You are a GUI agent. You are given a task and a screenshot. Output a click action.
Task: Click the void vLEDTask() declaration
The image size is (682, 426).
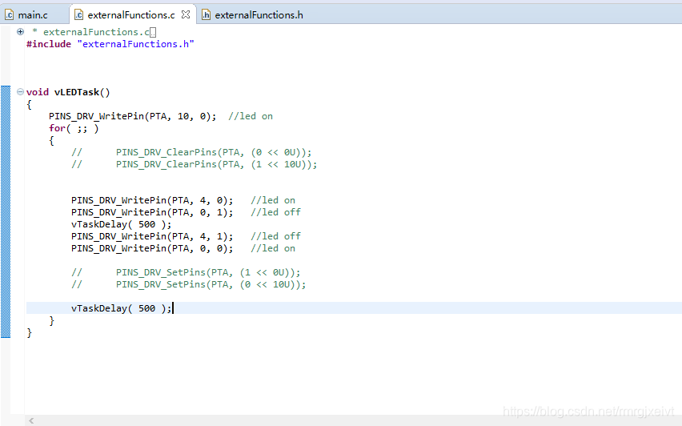pyautogui.click(x=68, y=92)
